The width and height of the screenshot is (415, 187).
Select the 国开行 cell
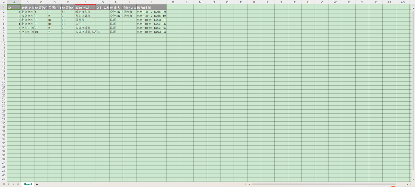coord(85,20)
